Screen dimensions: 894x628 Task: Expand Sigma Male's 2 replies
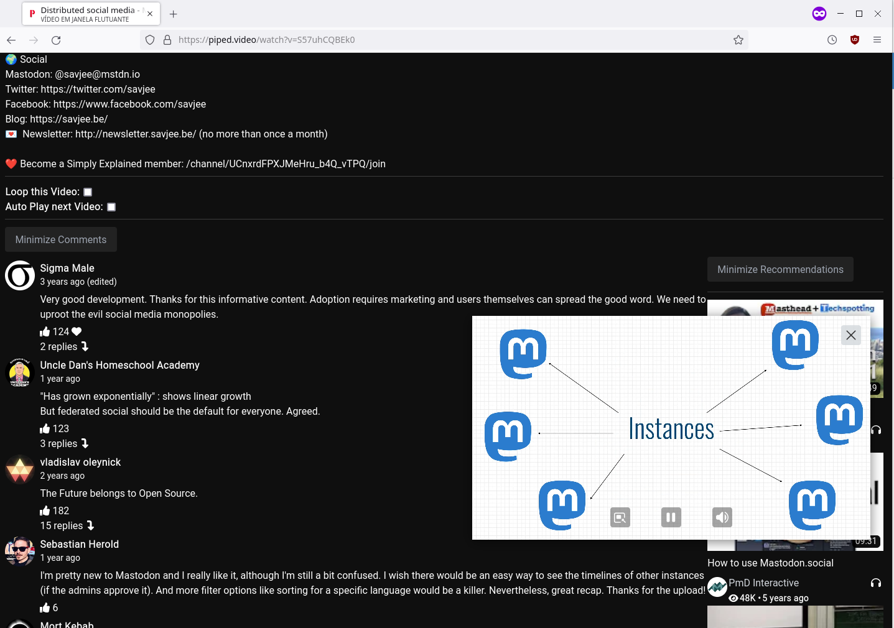(64, 346)
